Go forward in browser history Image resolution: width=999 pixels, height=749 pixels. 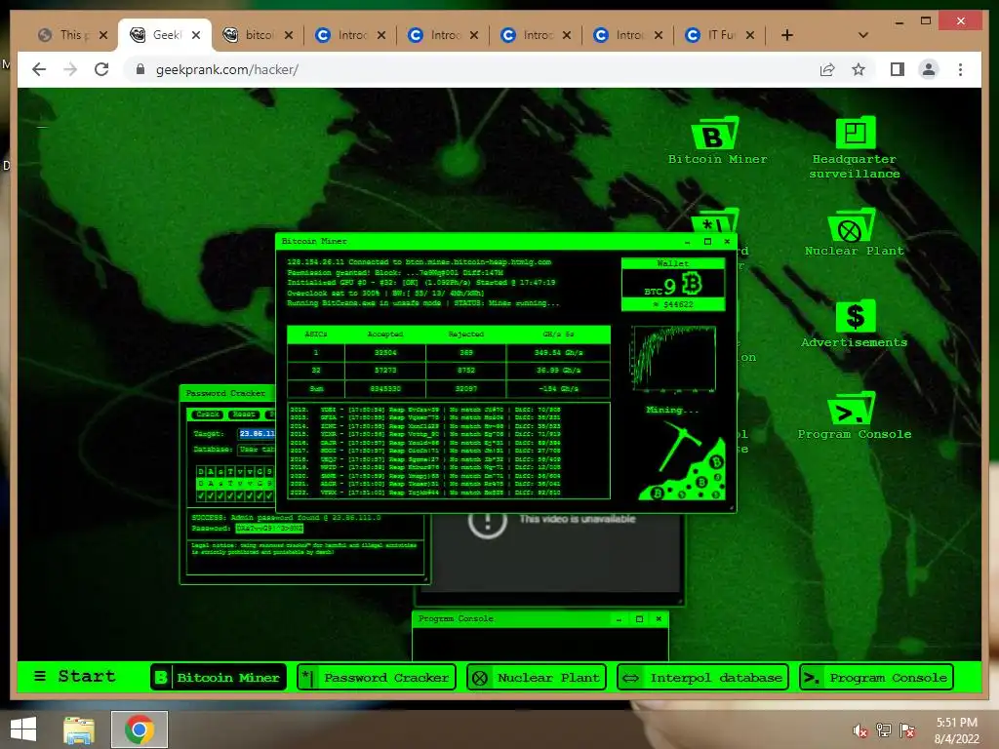pos(70,69)
